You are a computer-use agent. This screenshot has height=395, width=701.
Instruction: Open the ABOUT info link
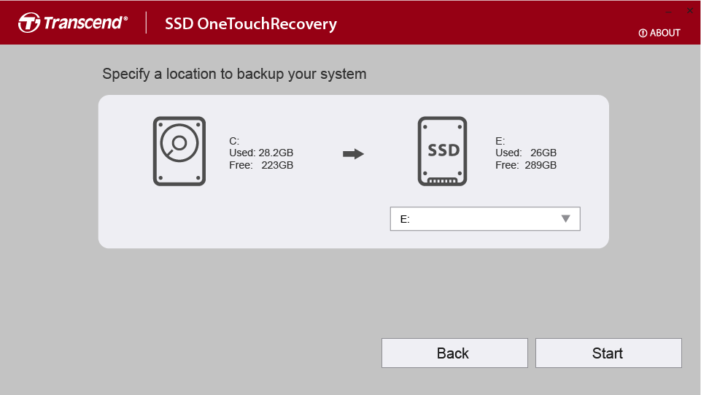pos(659,33)
